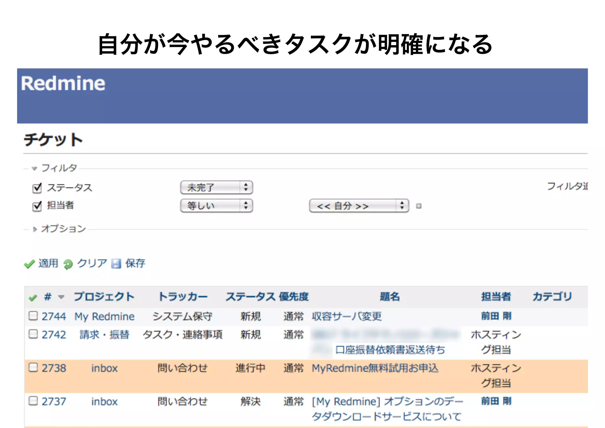
Task: Click the green check-all icon in table header
Action: point(33,297)
